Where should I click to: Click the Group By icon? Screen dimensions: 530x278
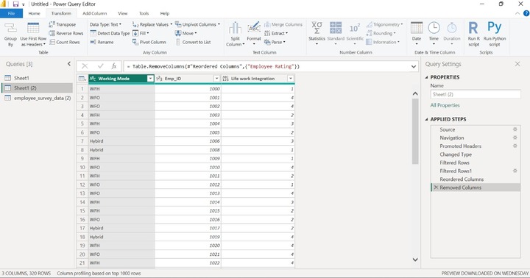click(x=10, y=28)
